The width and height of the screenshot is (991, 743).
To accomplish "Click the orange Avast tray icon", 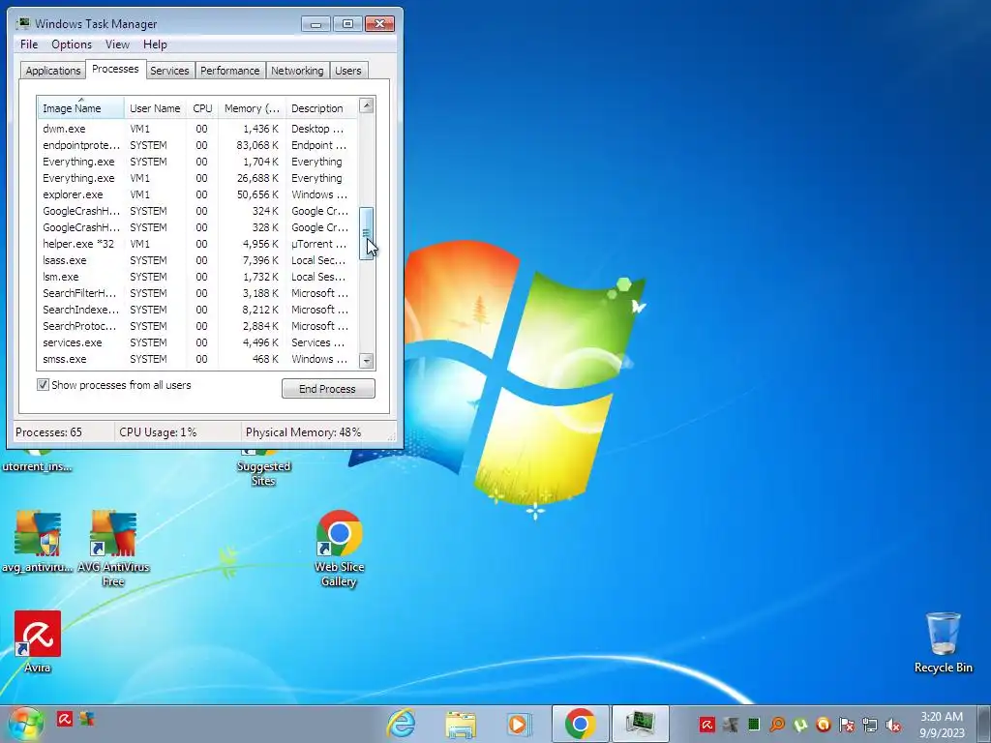I will click(x=823, y=725).
